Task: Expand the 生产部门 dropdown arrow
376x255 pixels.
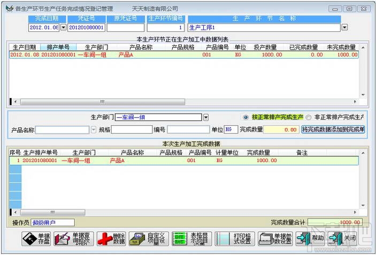Action: [206, 117]
